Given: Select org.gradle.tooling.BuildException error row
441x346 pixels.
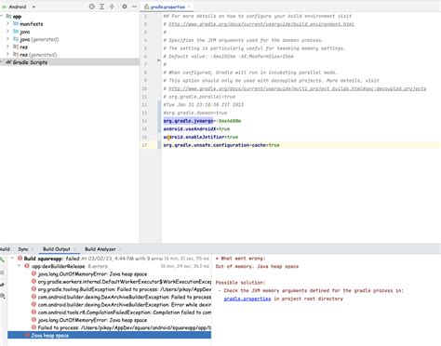Looking at the screenshot, I should click(109, 289).
